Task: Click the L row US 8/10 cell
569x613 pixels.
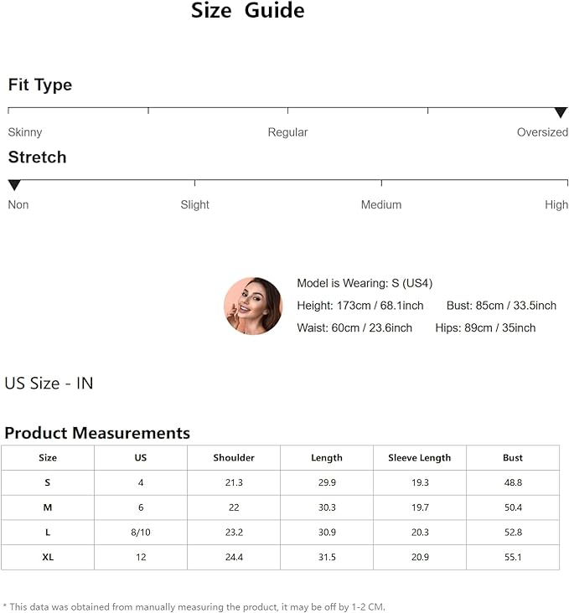Action: pos(141,532)
